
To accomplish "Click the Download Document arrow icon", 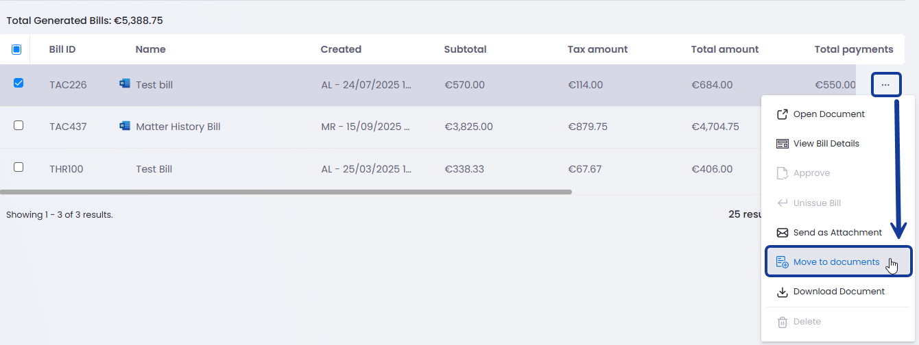I will pyautogui.click(x=782, y=292).
